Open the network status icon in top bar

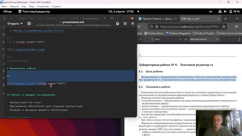(220, 12)
